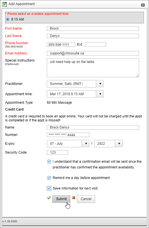Select the 8:15 AM time radio button
The height and width of the screenshot is (228, 149).
(8, 19)
